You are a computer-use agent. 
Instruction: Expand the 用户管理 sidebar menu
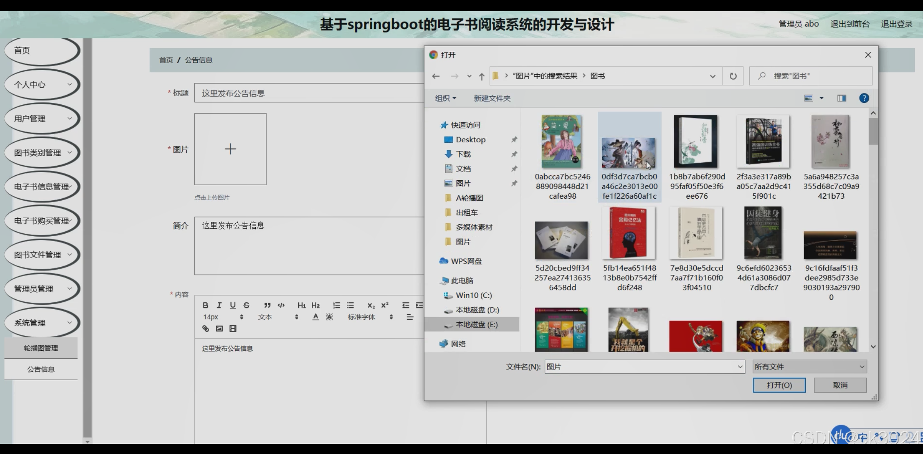pos(42,119)
